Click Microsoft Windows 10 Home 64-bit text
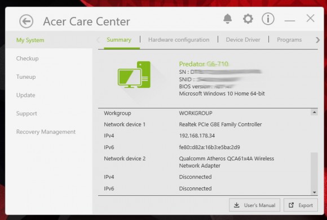Image resolution: width=327 pixels, height=220 pixels. [222, 93]
